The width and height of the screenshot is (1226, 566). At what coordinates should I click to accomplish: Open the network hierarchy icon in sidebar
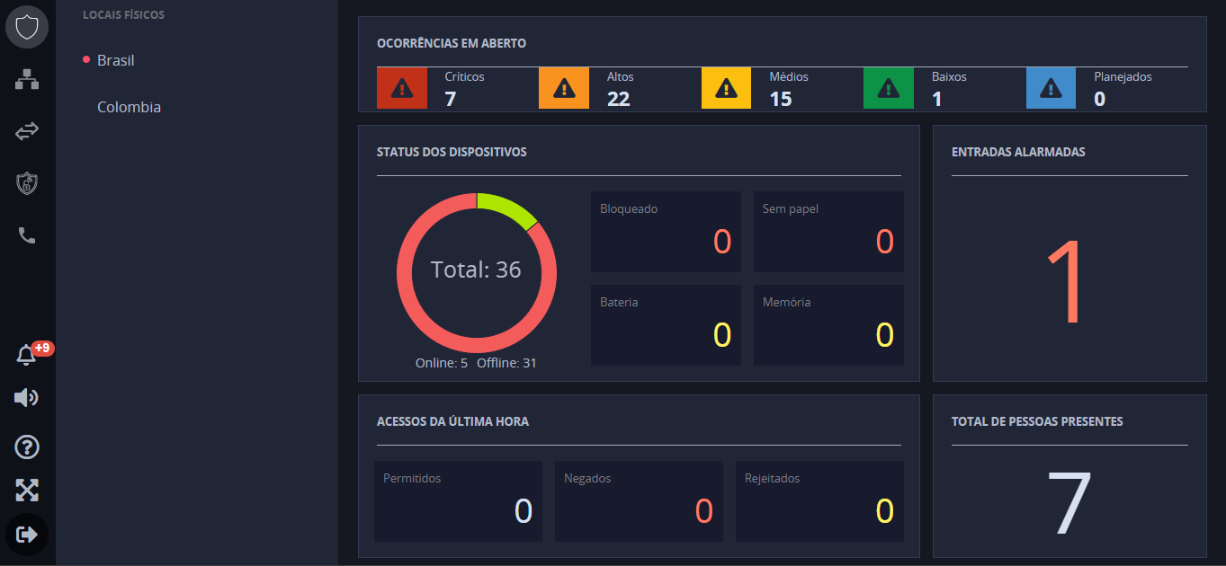tap(27, 80)
